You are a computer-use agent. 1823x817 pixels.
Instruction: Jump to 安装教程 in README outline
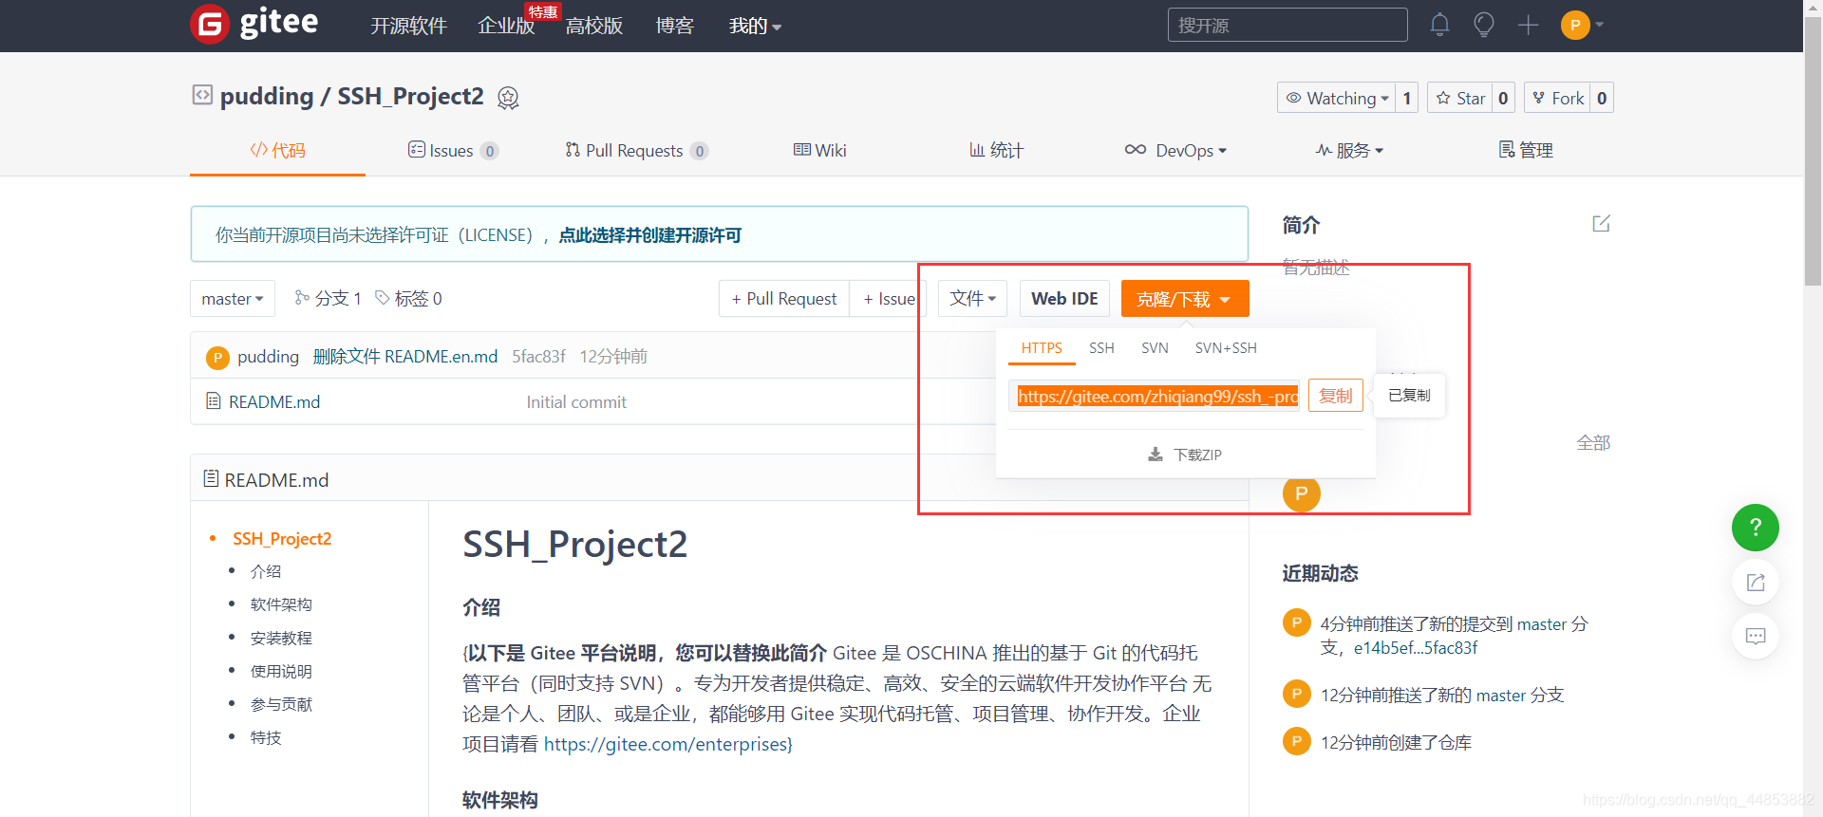281,638
